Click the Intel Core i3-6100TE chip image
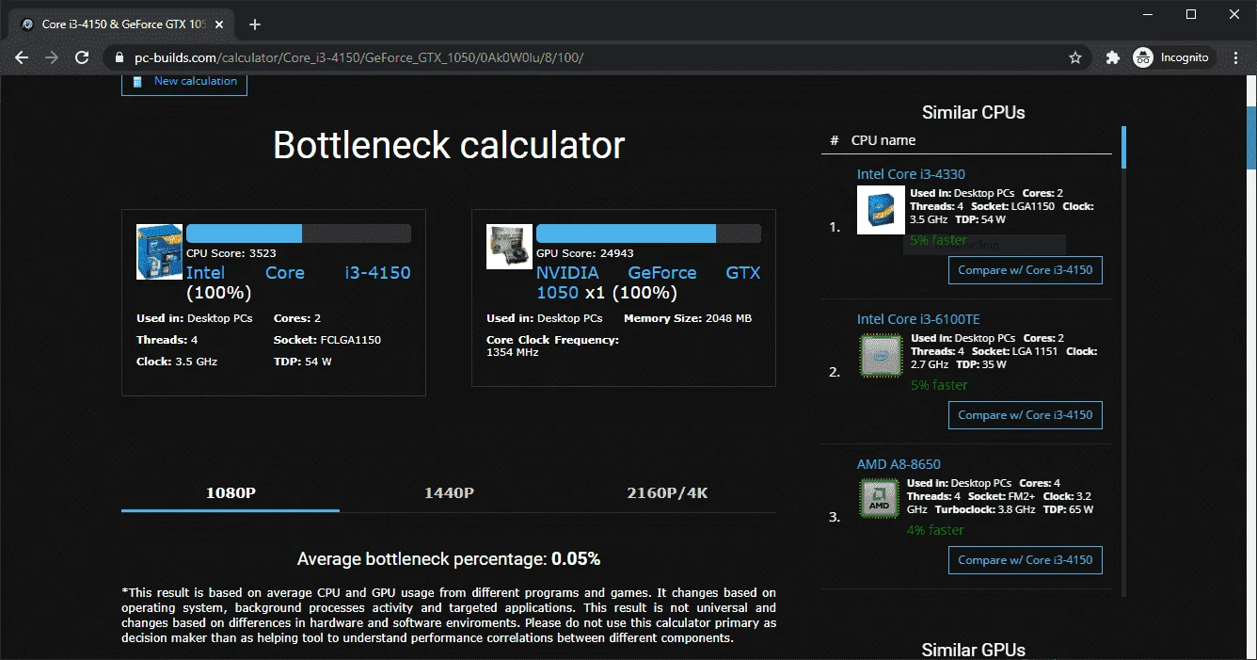The image size is (1257, 660). [880, 356]
